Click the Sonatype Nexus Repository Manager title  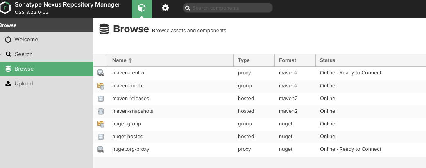(x=67, y=4)
